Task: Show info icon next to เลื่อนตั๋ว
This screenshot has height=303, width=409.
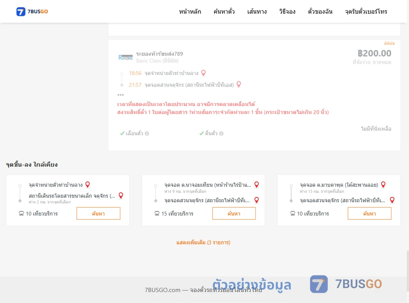Action: pyautogui.click(x=147, y=133)
